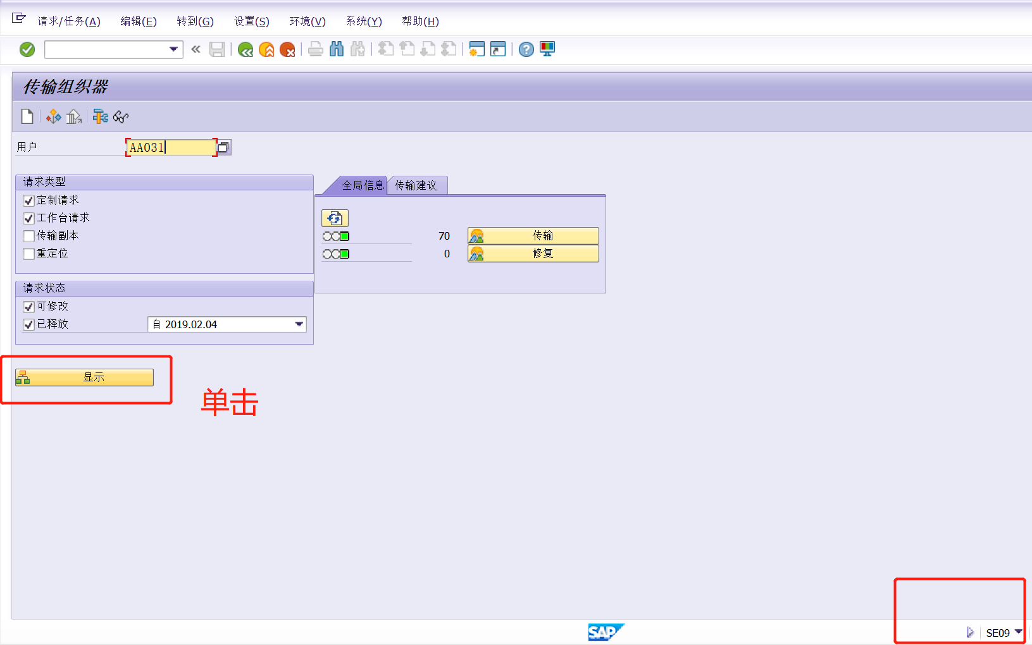Click the red cancel session icon
The image size is (1032, 645).
click(x=289, y=49)
